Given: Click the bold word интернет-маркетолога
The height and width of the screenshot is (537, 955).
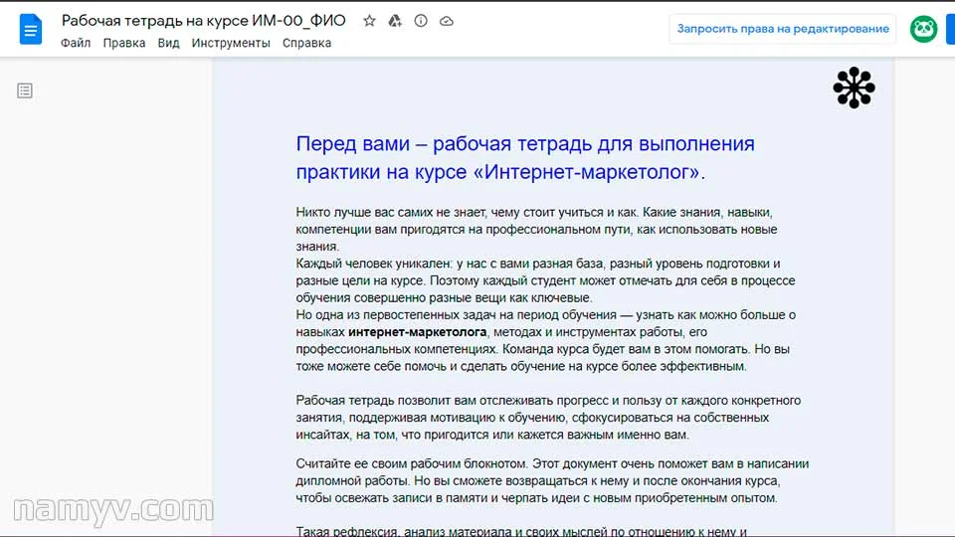Looking at the screenshot, I should (417, 332).
